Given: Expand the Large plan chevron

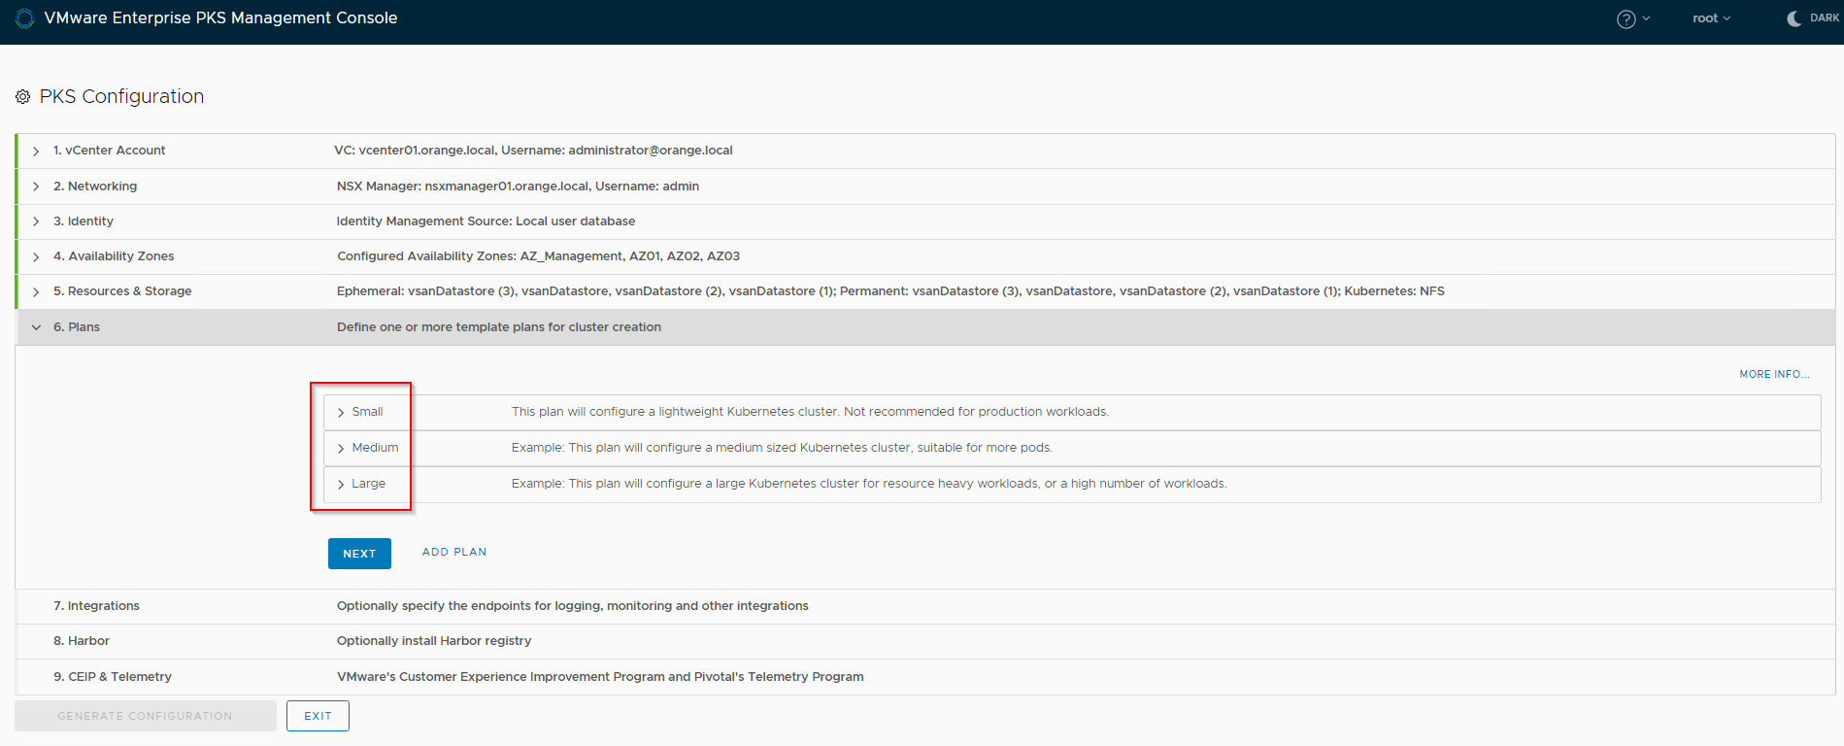Looking at the screenshot, I should (341, 485).
